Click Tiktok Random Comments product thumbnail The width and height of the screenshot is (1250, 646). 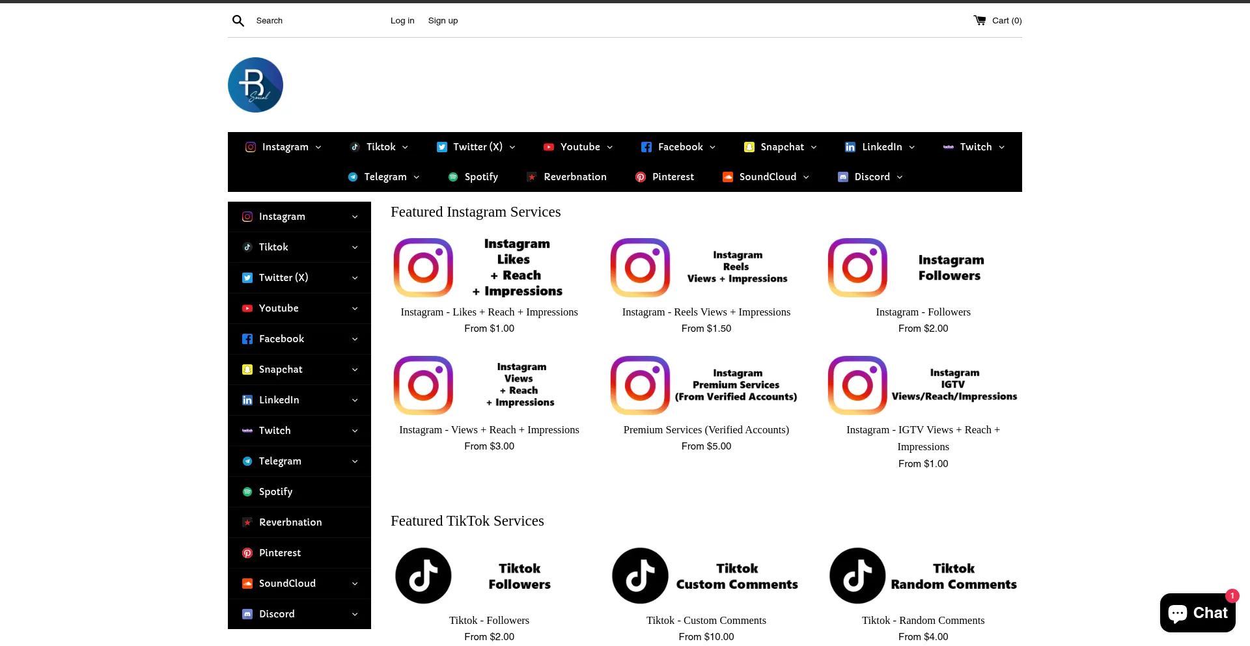tap(923, 576)
